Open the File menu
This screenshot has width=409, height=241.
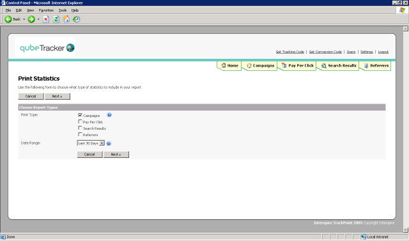(8, 10)
